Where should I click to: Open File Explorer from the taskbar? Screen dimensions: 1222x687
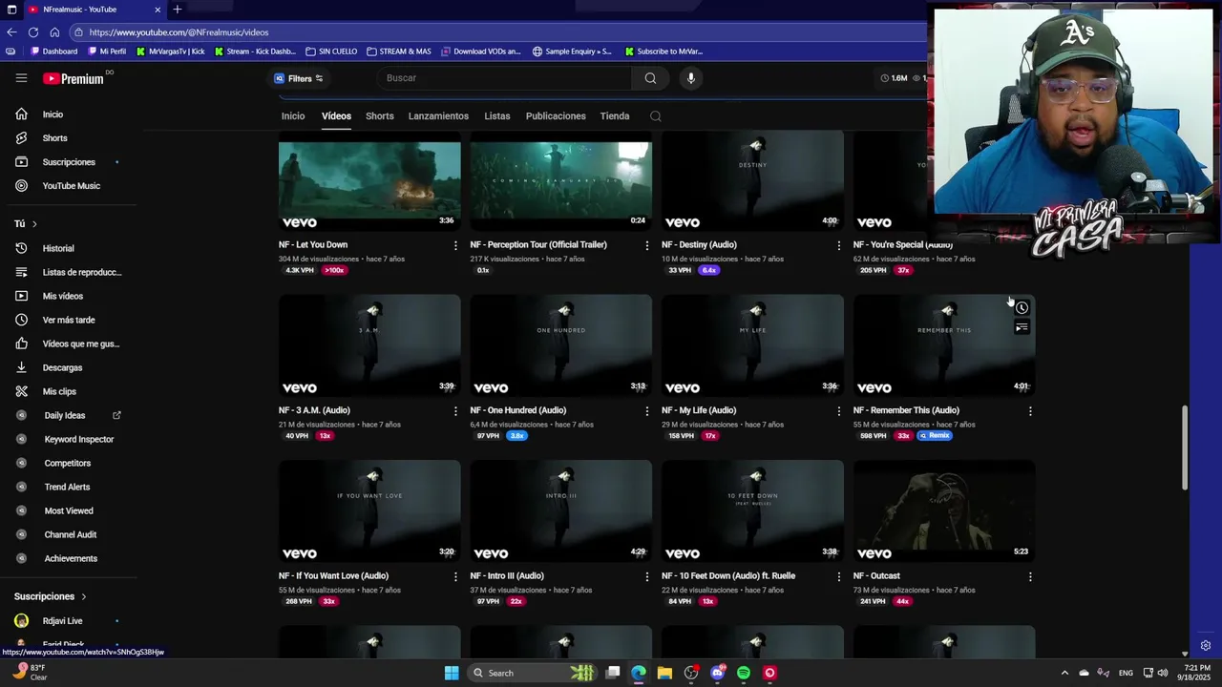pos(664,673)
